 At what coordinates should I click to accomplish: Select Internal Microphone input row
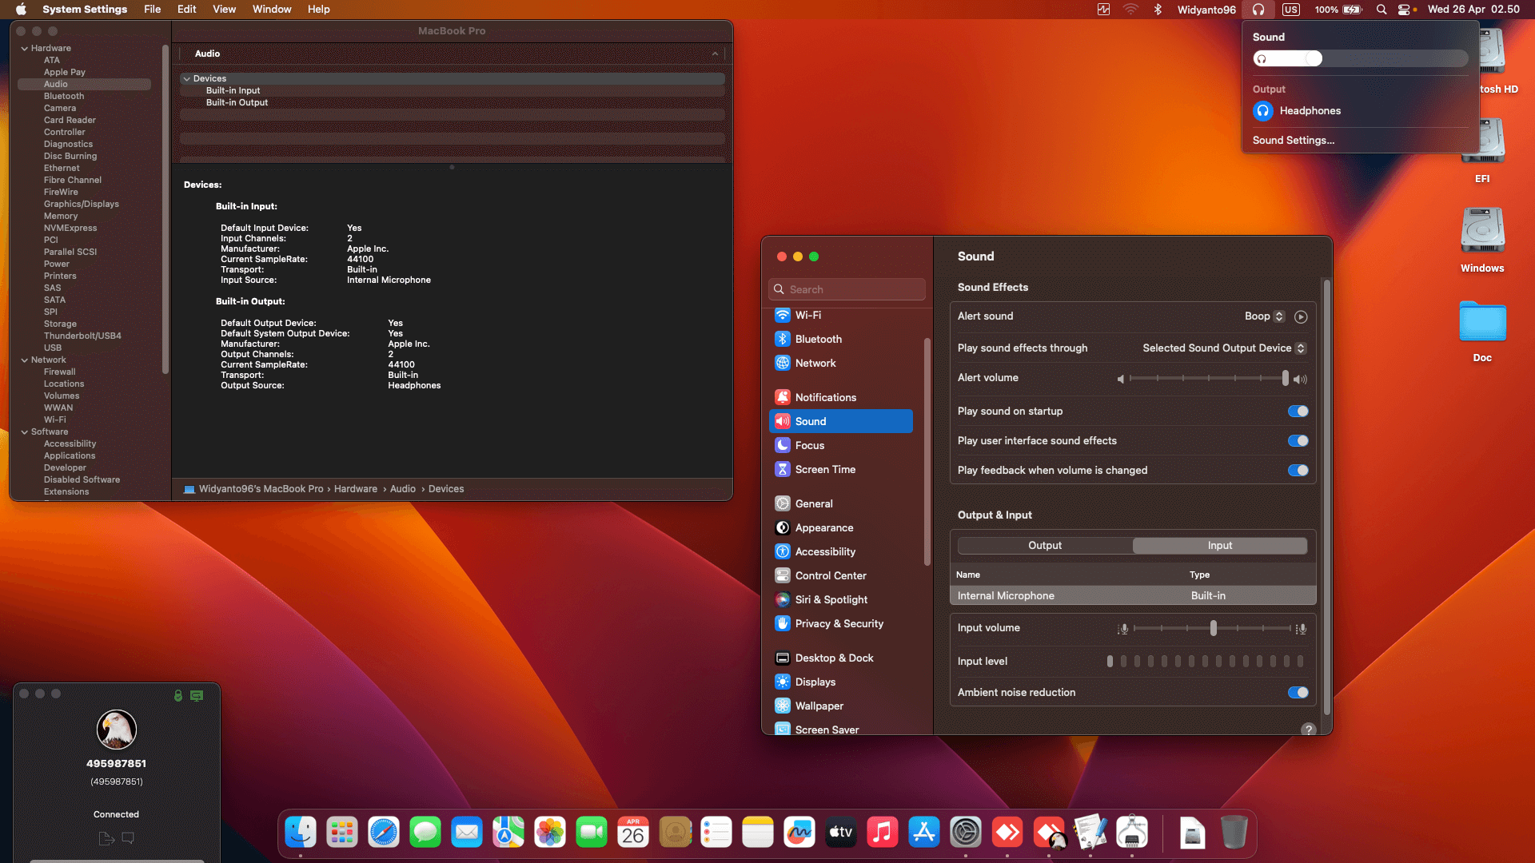click(x=1133, y=596)
